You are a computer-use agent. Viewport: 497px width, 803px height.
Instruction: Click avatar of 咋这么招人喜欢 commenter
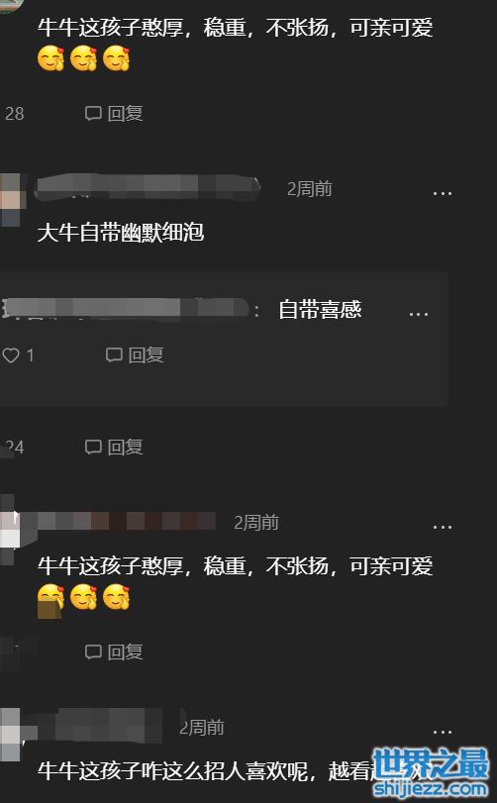click(10, 734)
